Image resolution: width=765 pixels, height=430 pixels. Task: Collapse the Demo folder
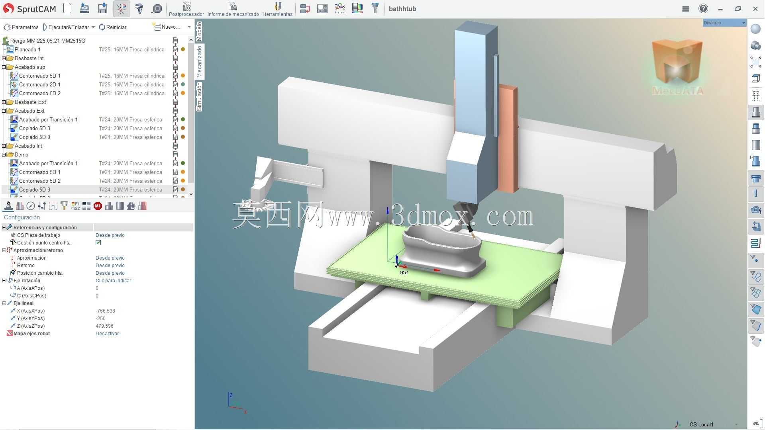click(x=4, y=154)
